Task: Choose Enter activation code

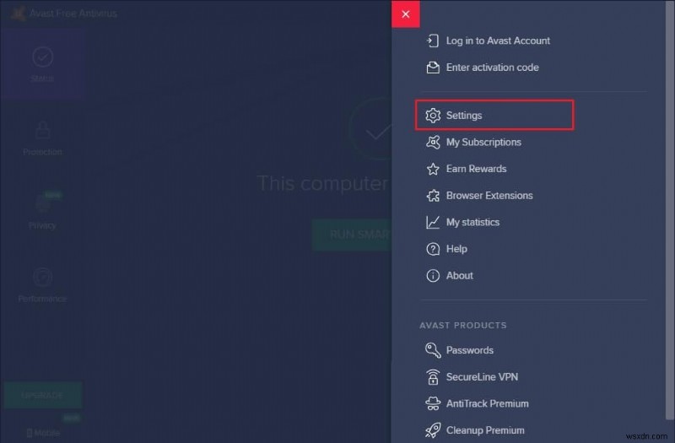Action: [x=492, y=68]
